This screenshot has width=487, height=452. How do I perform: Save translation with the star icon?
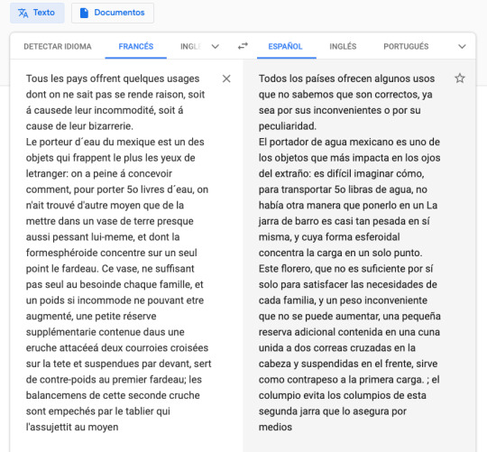click(460, 78)
